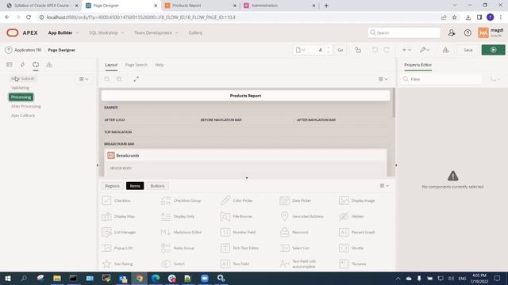Open the left pane tree options menu

[x=83, y=79]
